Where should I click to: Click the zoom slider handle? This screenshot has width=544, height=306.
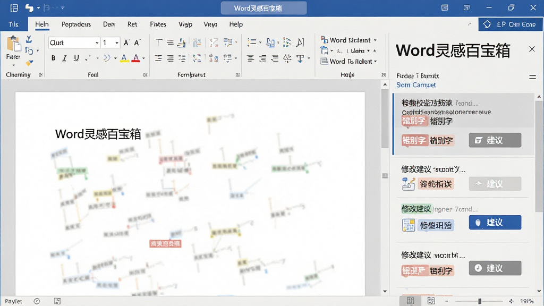click(480, 301)
